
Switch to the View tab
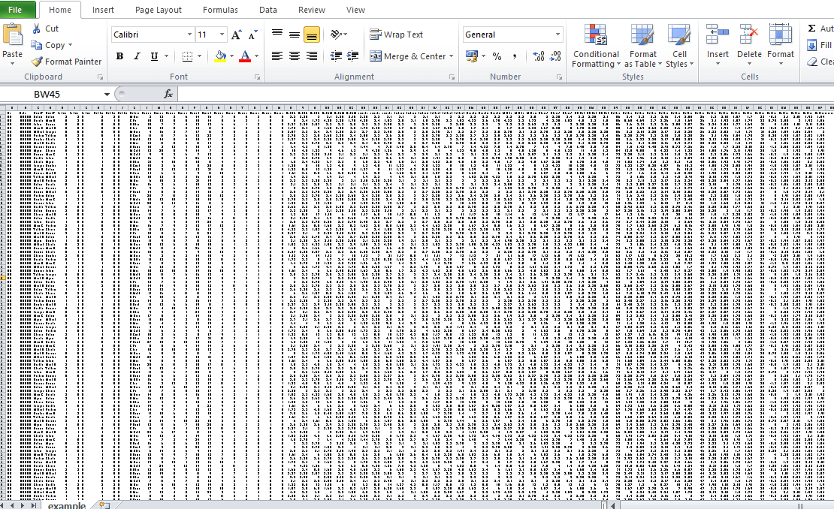pos(355,10)
